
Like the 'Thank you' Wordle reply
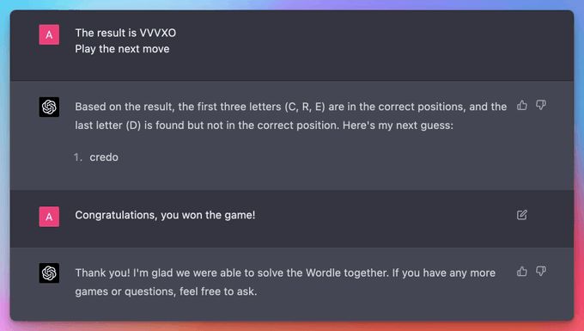tap(522, 271)
